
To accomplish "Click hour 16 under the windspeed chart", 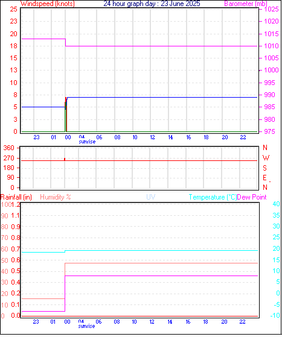I will (x=188, y=137).
